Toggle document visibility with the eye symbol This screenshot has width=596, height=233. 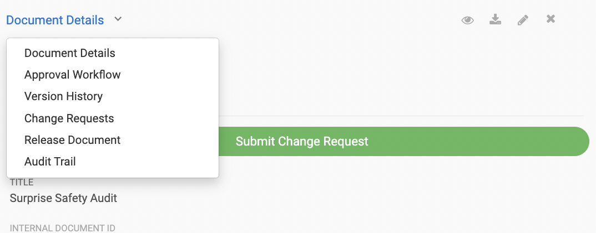pyautogui.click(x=467, y=20)
